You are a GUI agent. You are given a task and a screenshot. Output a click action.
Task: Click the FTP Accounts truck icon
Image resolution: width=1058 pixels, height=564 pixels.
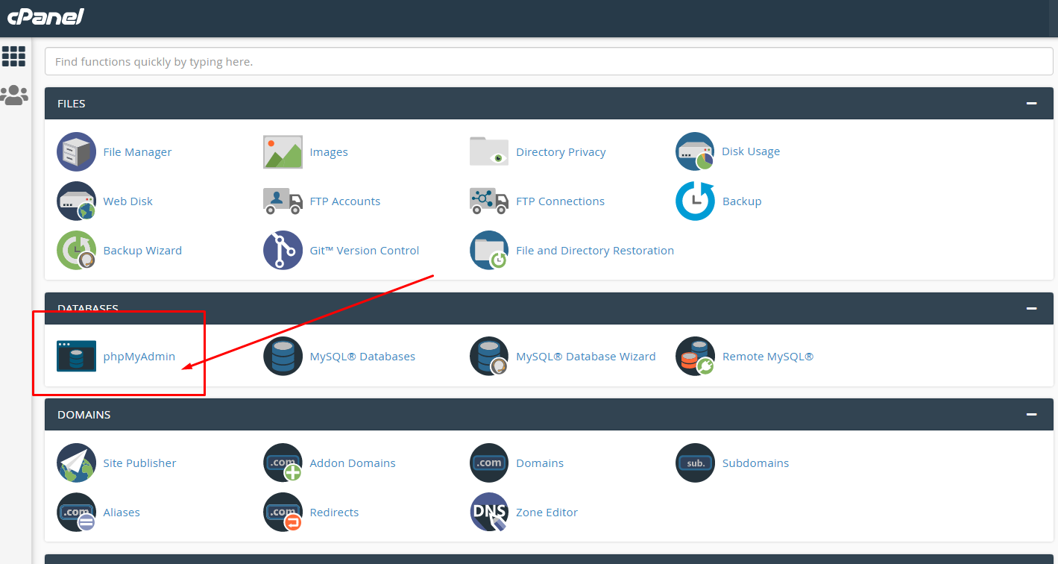[283, 201]
